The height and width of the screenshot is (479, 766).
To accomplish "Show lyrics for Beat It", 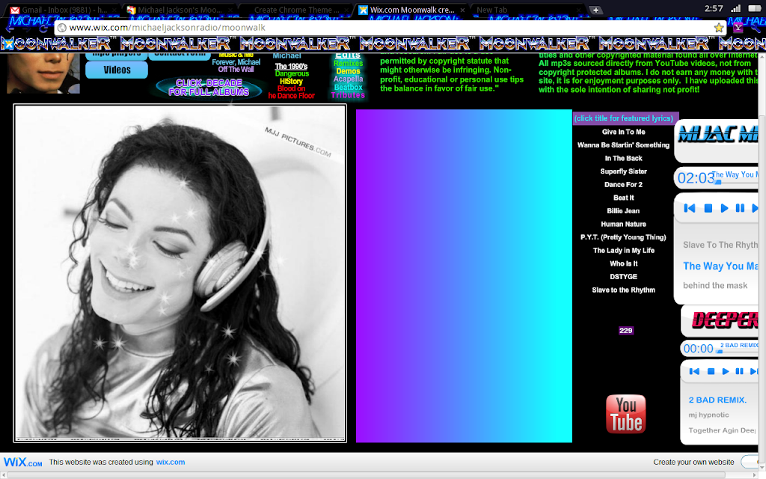I will coord(623,198).
